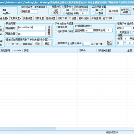The height and width of the screenshot is (134, 134).
Task: Toggle the 购物车不含运费价格 checkbox
Action: (56, 43)
